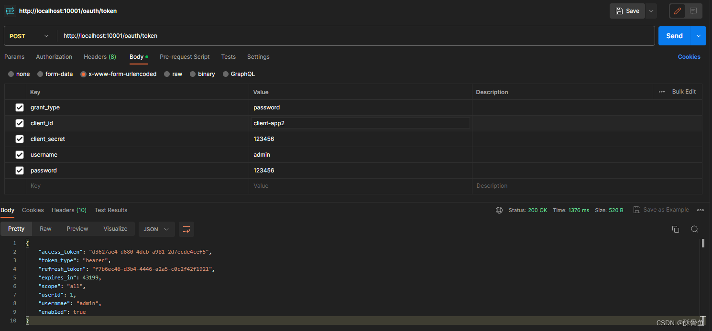
Task: Click the grant_type key cell
Action: coord(137,107)
